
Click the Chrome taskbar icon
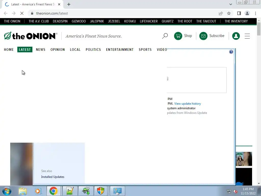click(x=54, y=191)
